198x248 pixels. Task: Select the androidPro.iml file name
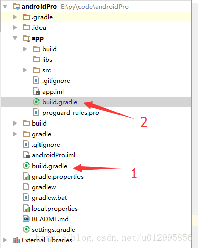[54, 155]
